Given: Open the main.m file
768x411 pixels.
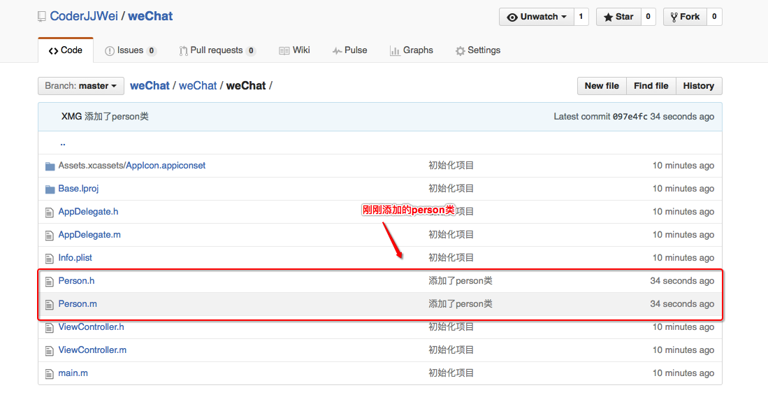Looking at the screenshot, I should pos(73,373).
